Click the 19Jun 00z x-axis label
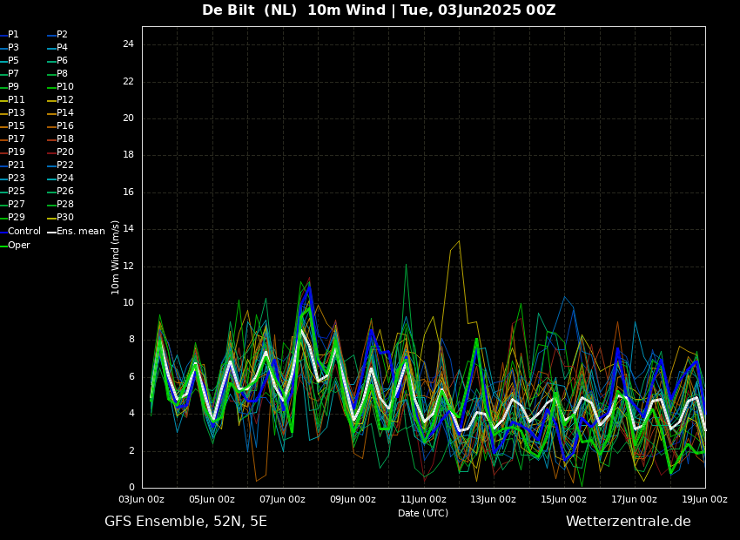 (704, 500)
